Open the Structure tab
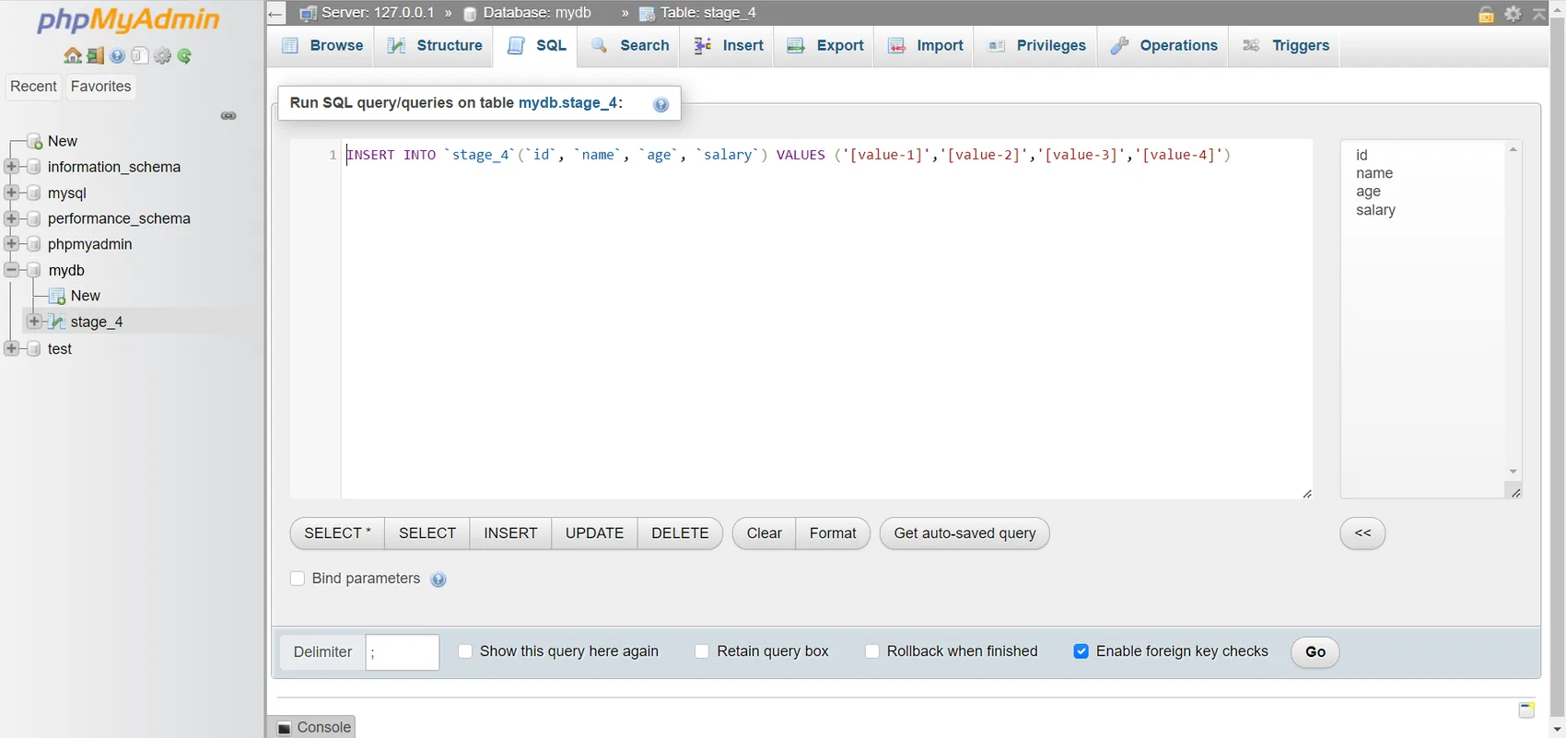 tap(434, 46)
